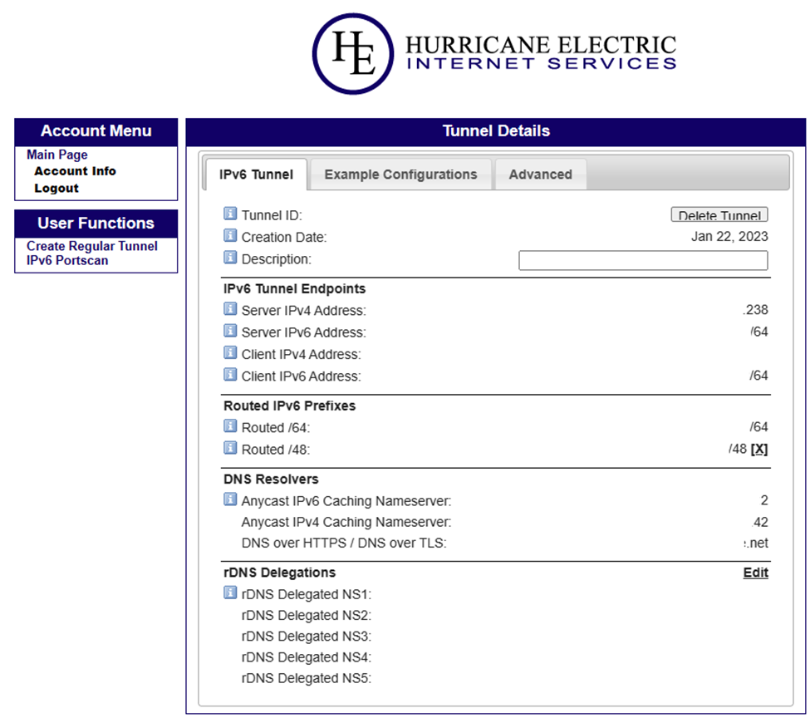Image resolution: width=810 pixels, height=718 pixels.
Task: Click info icon next to Client IPv6 Address
Action: pos(230,375)
